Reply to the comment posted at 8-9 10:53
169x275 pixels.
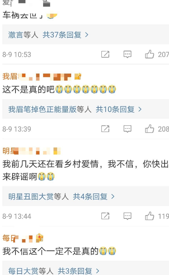point(127,54)
